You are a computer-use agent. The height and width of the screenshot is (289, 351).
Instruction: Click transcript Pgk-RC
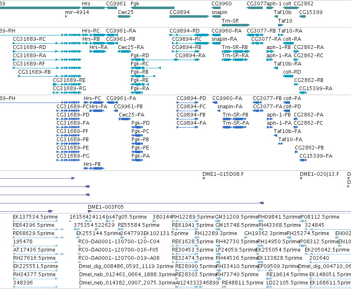coord(140,64)
